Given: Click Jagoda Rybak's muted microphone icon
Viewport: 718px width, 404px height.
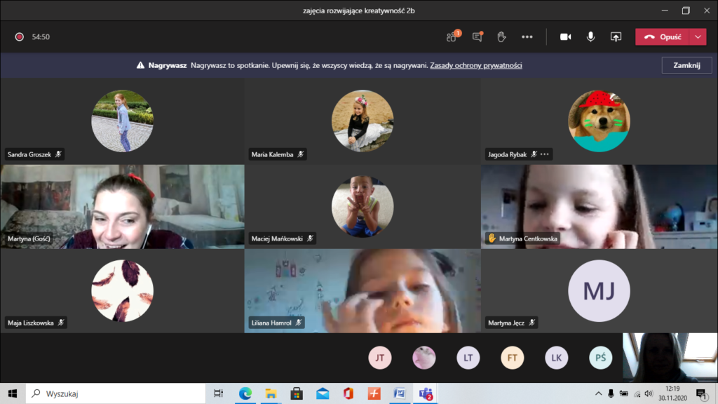Looking at the screenshot, I should [534, 154].
